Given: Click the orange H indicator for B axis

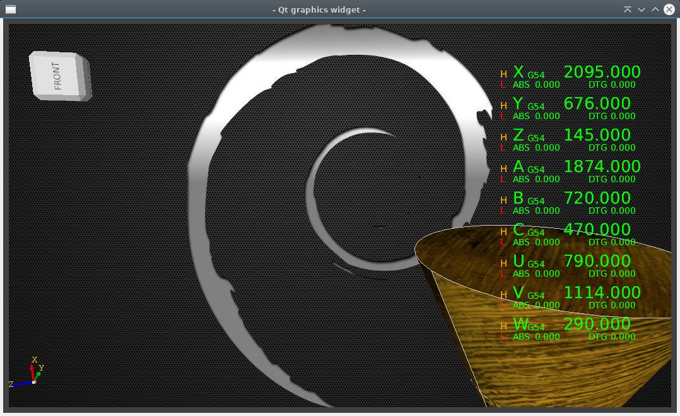Looking at the screenshot, I should [x=503, y=200].
